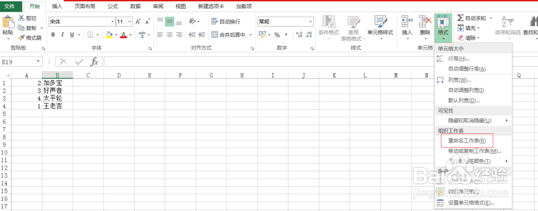Viewport: 538px width, 211px height.
Task: Open Conditional Formatting (条件格式)
Action: [x=329, y=27]
